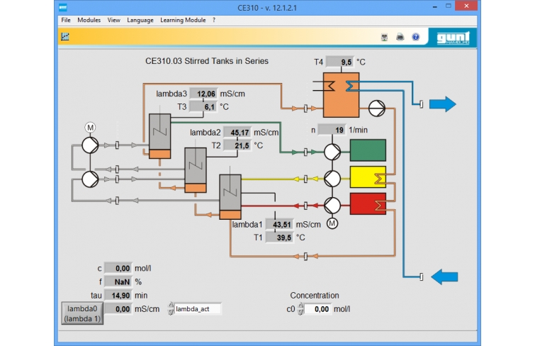Image resolution: width=535 pixels, height=346 pixels.
Task: Open help via blue question mark icon
Action: click(x=416, y=37)
